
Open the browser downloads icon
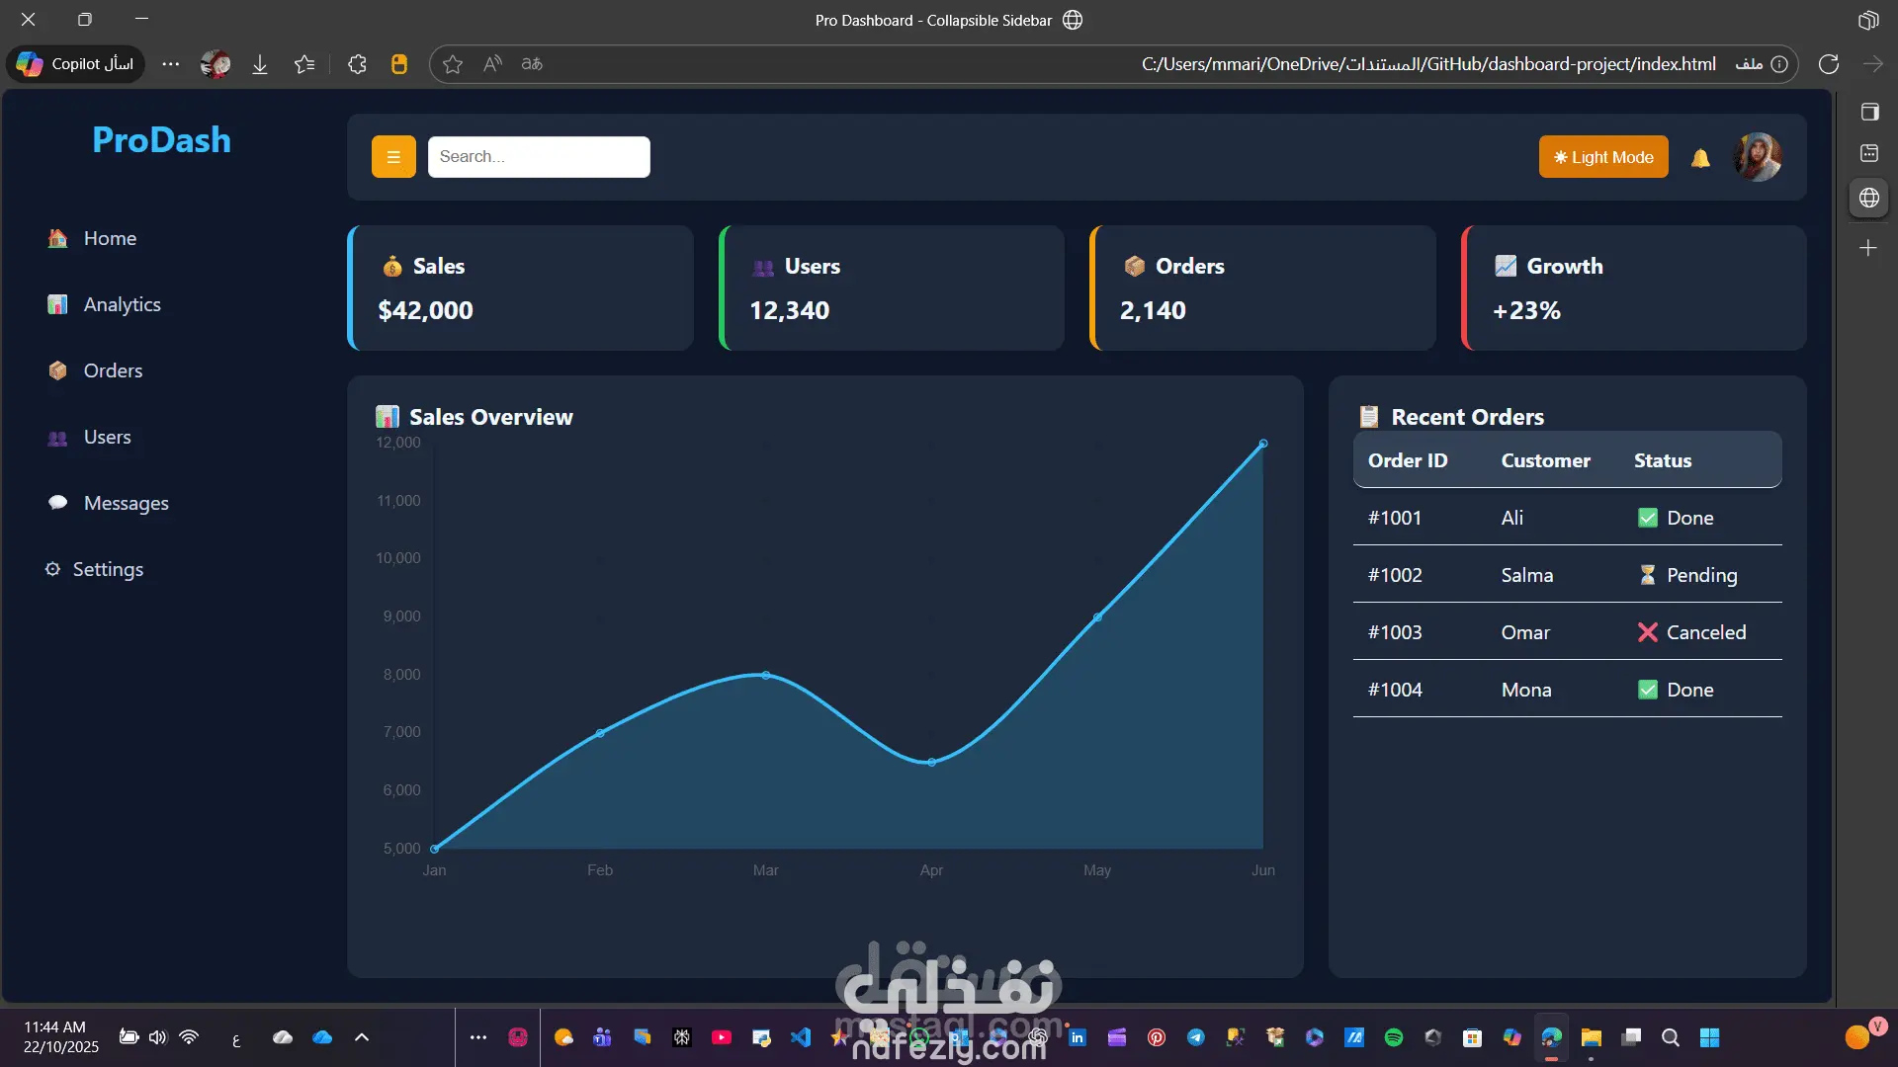[260, 64]
